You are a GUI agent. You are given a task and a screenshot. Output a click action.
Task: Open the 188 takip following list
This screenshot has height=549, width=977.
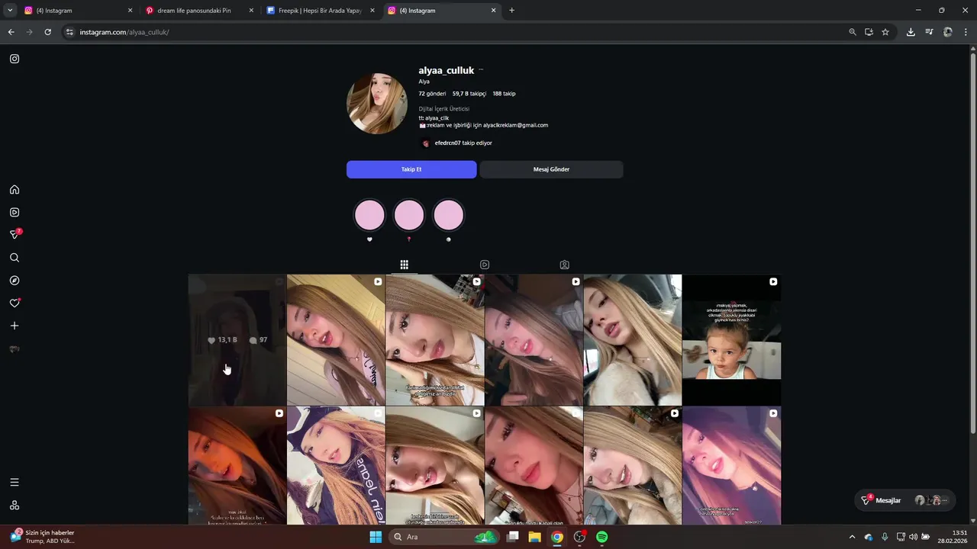[x=504, y=94]
